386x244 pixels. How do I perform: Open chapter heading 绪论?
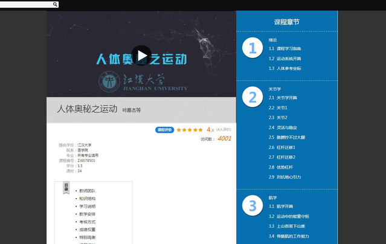pos(272,40)
